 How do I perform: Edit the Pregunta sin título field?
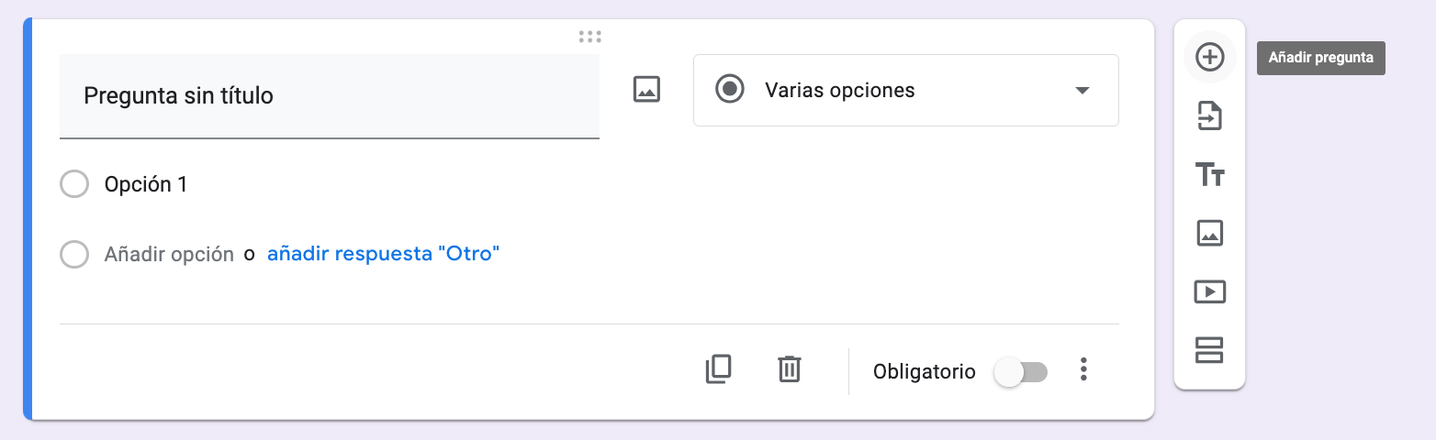click(329, 96)
